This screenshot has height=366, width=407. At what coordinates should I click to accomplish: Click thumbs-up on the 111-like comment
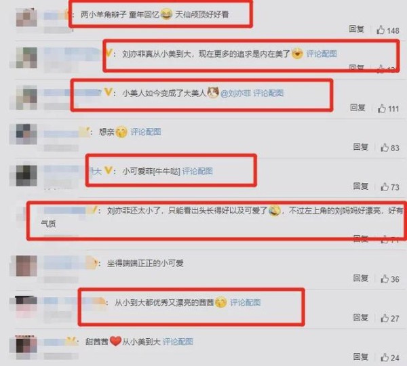pos(381,108)
